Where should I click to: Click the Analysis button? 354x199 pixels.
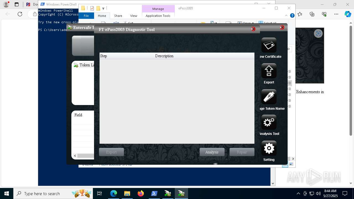(212, 152)
